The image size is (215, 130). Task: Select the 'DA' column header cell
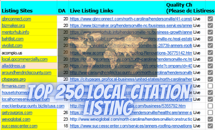pyautogui.click(x=63, y=8)
